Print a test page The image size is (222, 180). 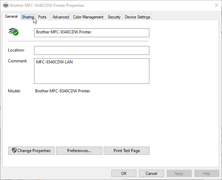(127, 151)
